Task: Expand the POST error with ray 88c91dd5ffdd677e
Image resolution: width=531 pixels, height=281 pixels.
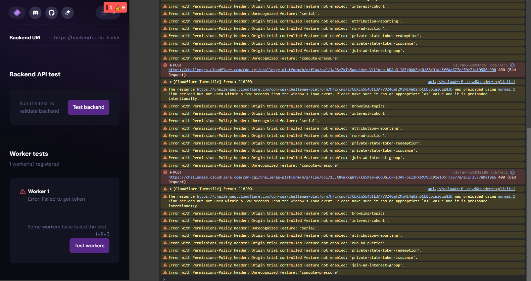Action: [x=171, y=65]
